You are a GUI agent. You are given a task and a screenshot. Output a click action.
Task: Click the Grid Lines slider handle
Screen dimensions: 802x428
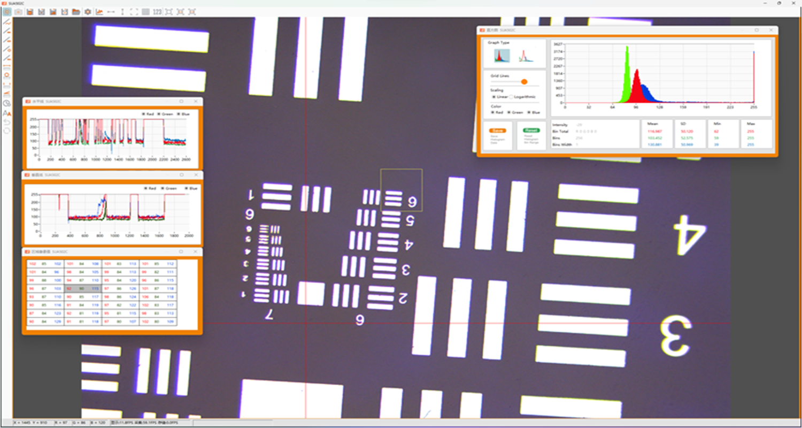click(524, 82)
